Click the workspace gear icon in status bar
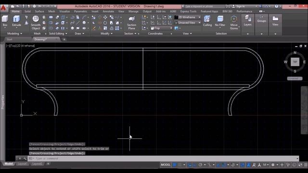This screenshot has width=308, height=173. pyautogui.click(x=273, y=165)
